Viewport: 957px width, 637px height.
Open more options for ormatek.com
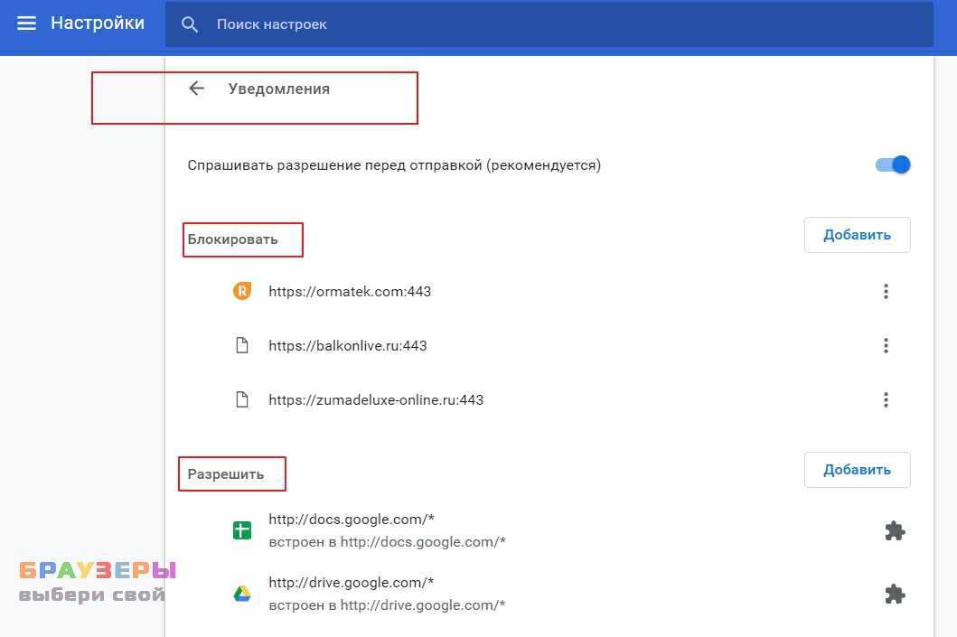(886, 291)
